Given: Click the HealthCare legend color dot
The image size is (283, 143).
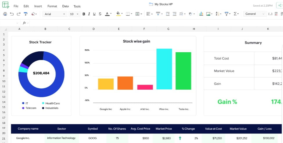Looking at the screenshot, I should click(43, 103).
